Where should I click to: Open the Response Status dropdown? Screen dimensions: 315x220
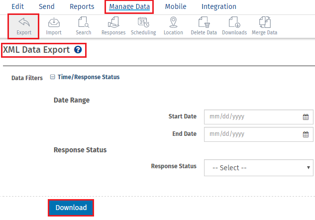tap(258, 168)
